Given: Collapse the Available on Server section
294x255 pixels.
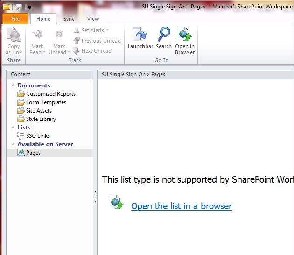Looking at the screenshot, I should click(x=13, y=144).
